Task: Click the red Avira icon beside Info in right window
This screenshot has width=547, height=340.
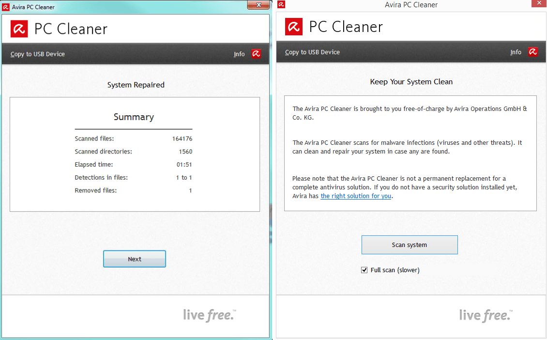Action: coord(532,52)
